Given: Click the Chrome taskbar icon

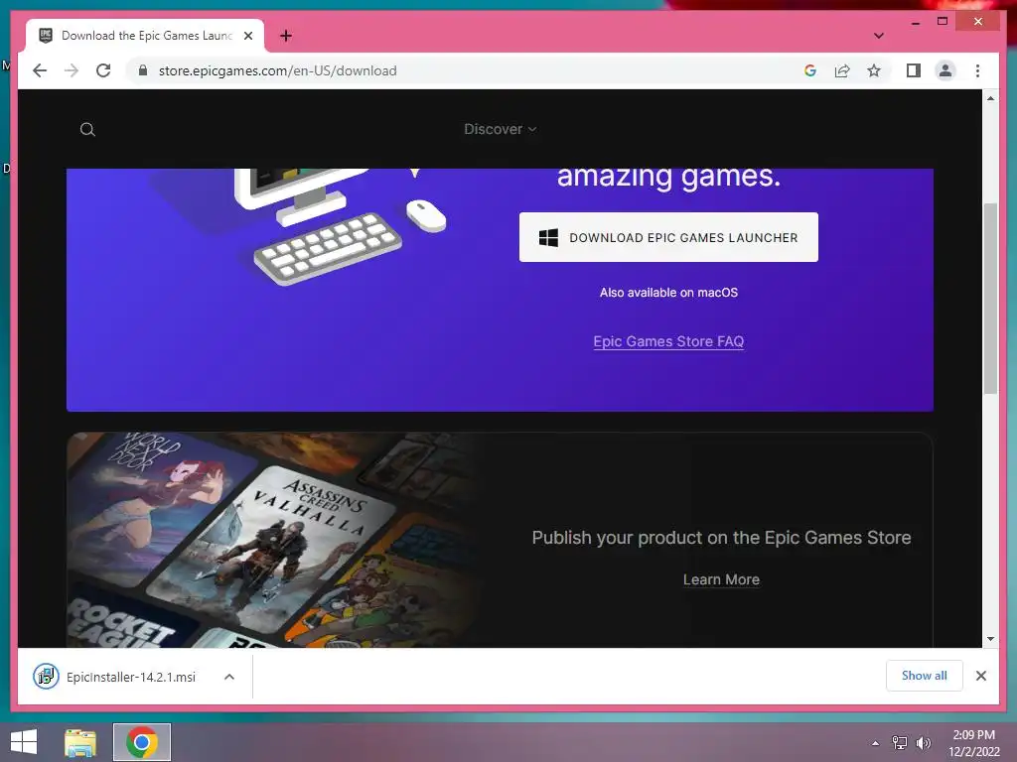Looking at the screenshot, I should coord(142,742).
